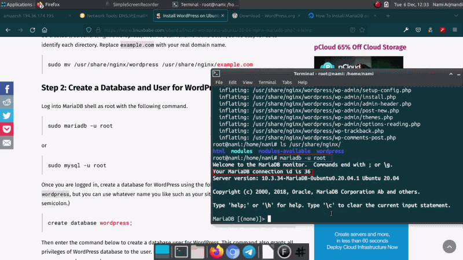463x260 pixels.
Task: Click the show desktop icon in dock
Action: pos(163,251)
